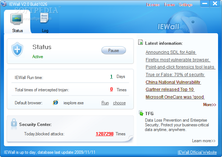Click the blue shield status icon
The image size is (222, 157).
[17, 49]
